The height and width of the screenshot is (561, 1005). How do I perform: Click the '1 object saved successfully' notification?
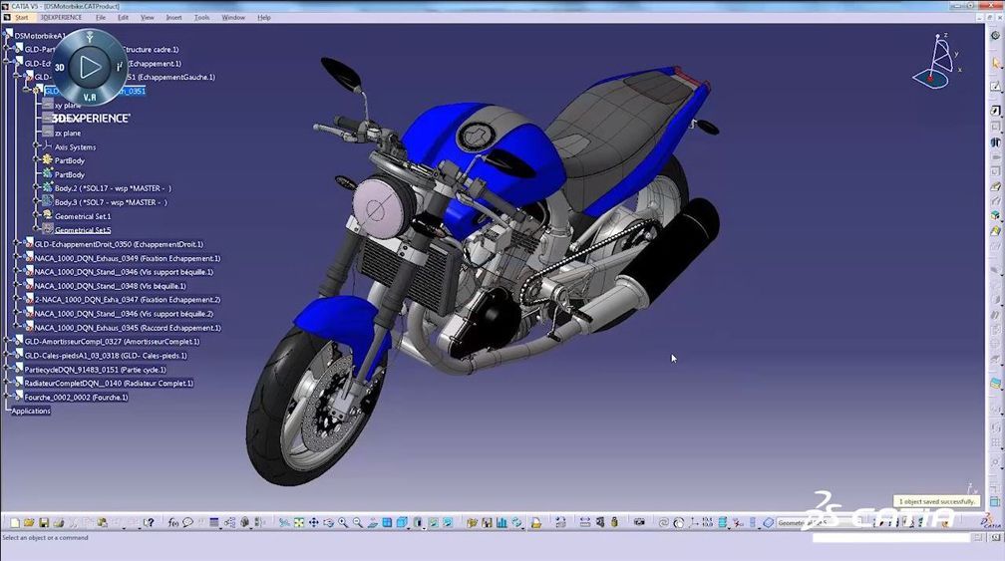coord(937,501)
